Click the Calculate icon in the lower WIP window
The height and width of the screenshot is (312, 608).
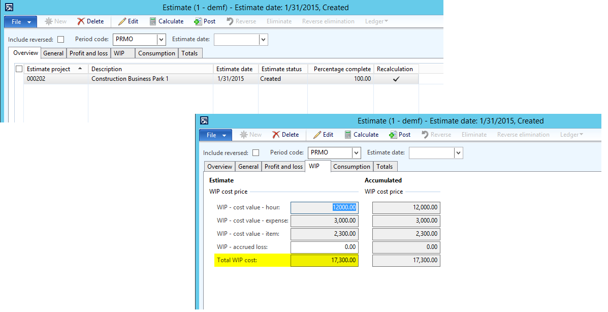pos(348,135)
